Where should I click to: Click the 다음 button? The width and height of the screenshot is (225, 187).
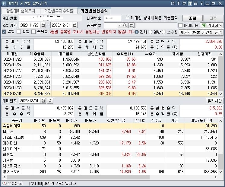213,18
